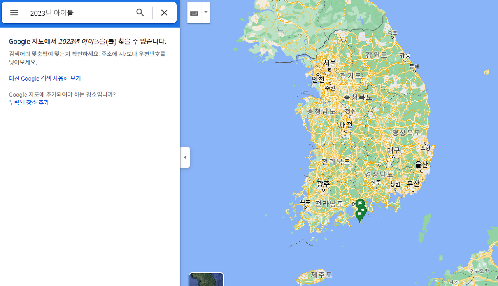Click the 누락된 장소 추가 link
The width and height of the screenshot is (498, 286).
[29, 102]
